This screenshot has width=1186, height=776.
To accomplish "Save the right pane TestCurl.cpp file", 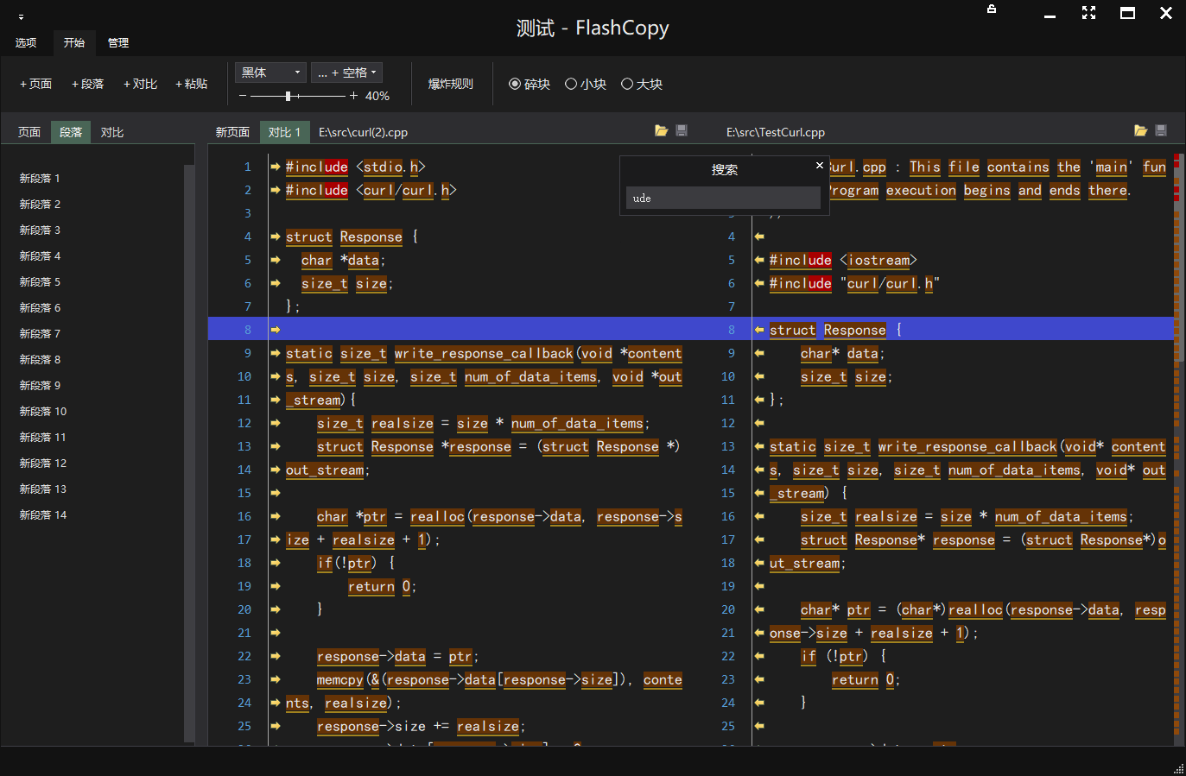I will (1161, 131).
